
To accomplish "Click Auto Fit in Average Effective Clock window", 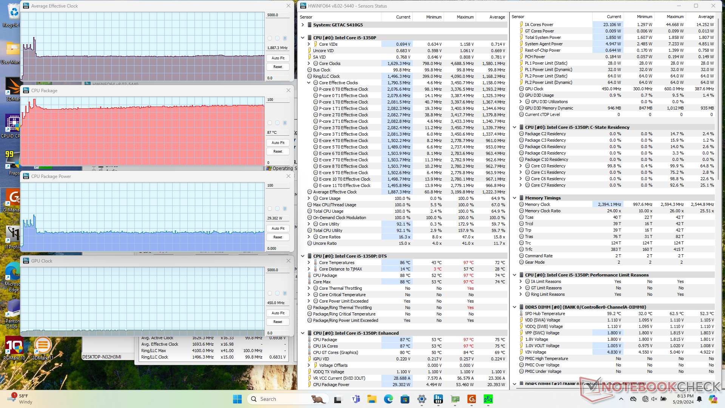I will (x=278, y=58).
